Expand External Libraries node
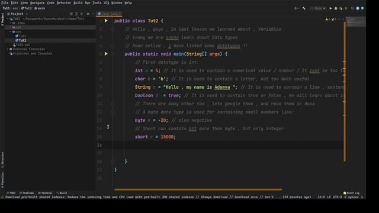The image size is (379, 213). 8,49
